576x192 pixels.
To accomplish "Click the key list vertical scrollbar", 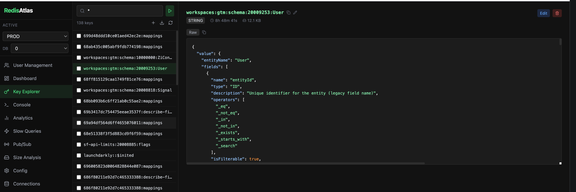I will tap(177, 58).
